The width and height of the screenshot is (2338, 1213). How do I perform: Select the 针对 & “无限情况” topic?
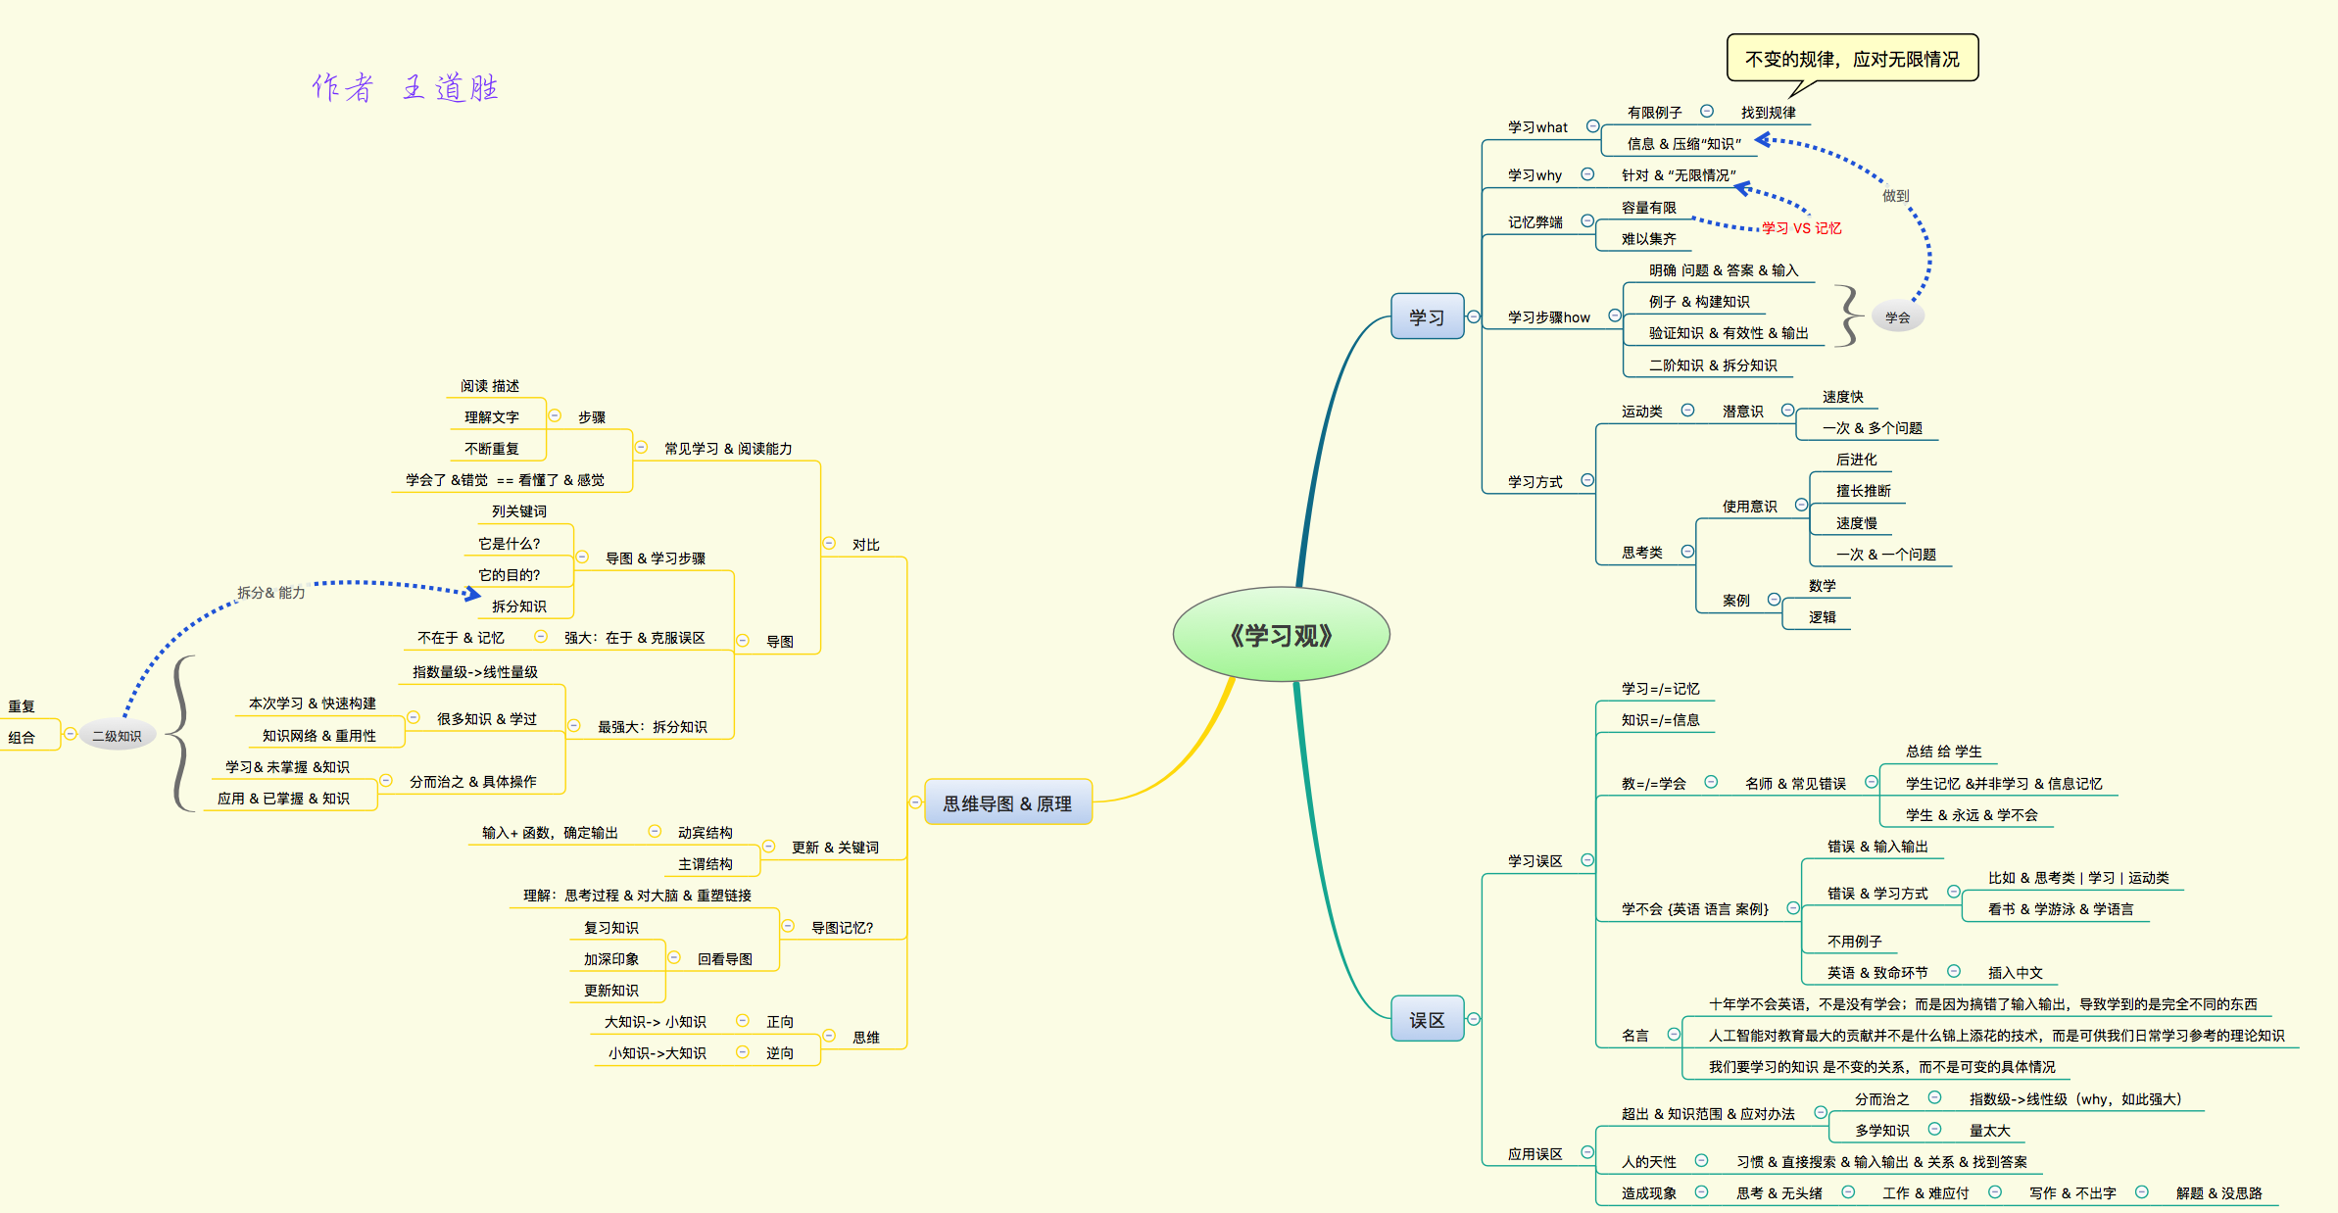pos(1679,175)
